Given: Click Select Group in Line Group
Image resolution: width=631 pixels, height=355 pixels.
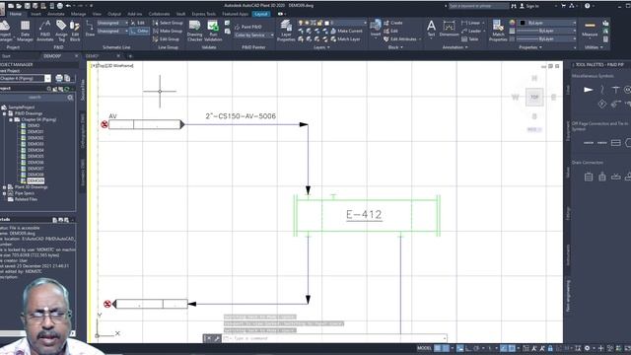Looking at the screenshot, I should [168, 23].
